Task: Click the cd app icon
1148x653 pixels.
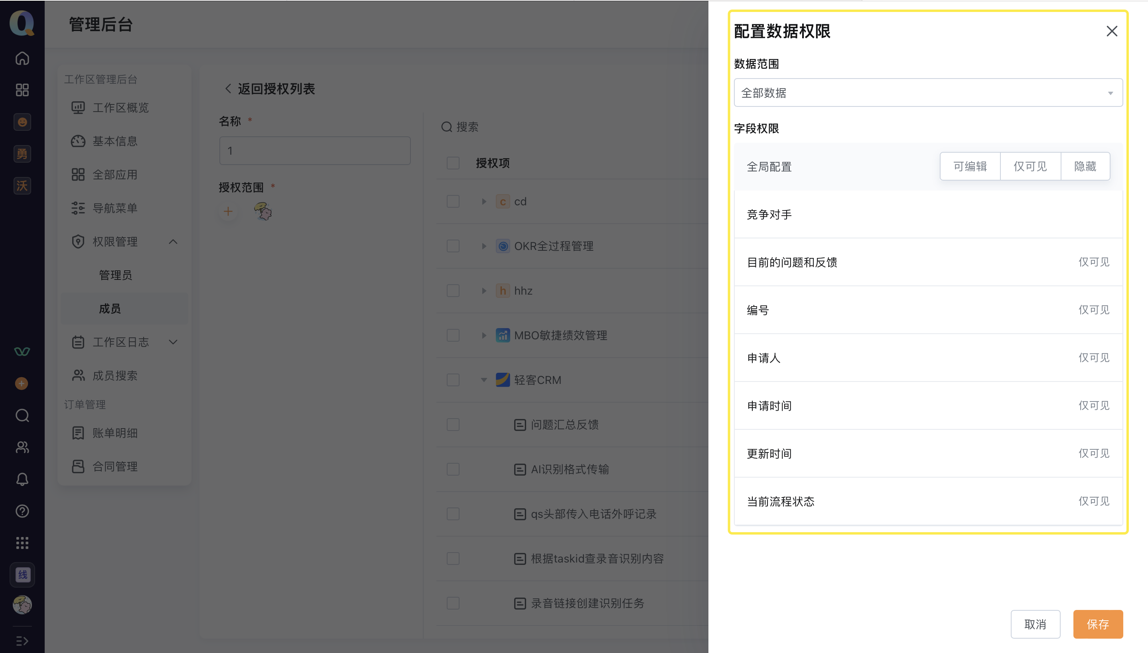Action: [x=503, y=201]
